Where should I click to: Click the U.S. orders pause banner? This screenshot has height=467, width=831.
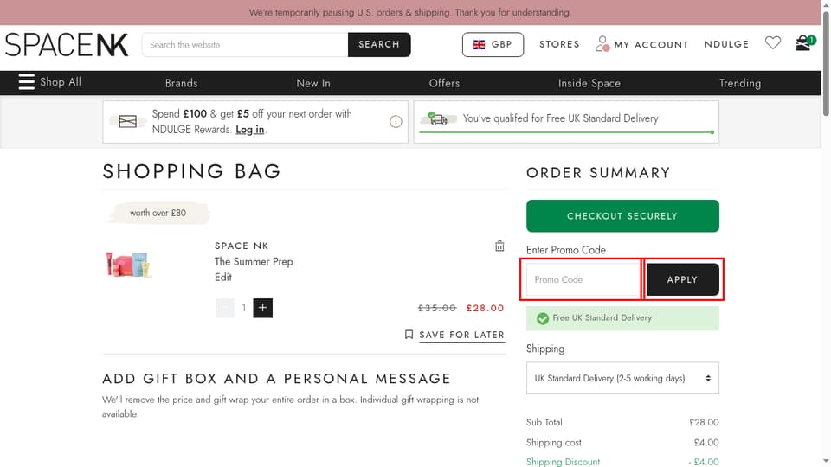tap(410, 12)
